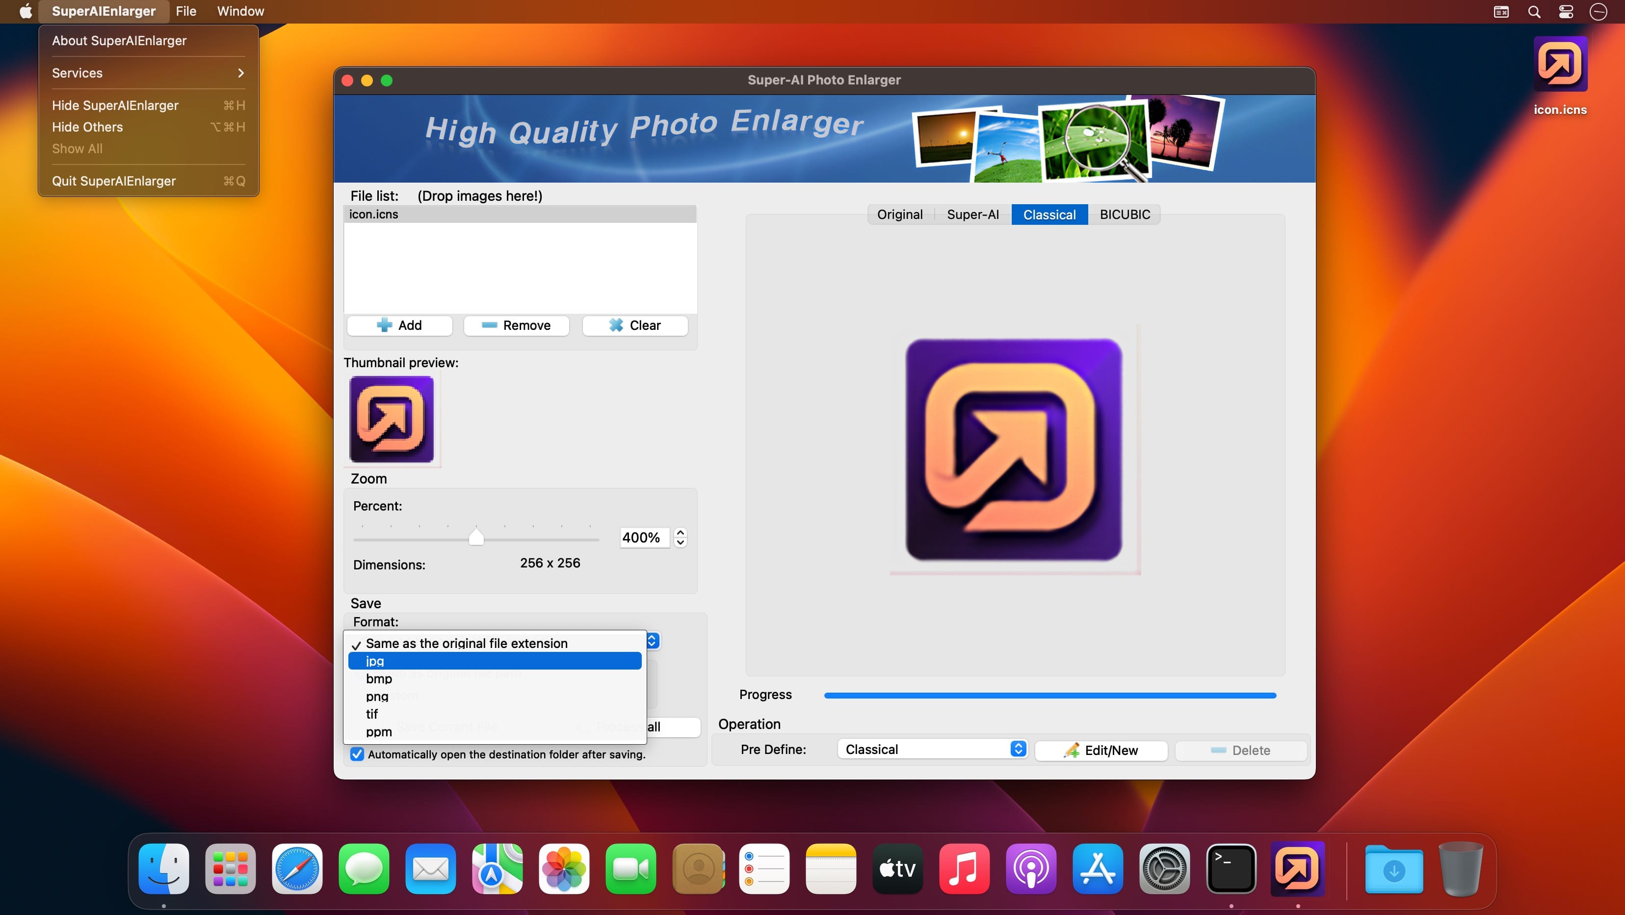Open Control Center in menu bar
Image resolution: width=1625 pixels, height=915 pixels.
pyautogui.click(x=1566, y=11)
